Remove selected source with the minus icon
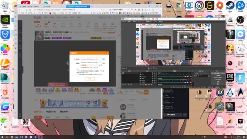 143,84
